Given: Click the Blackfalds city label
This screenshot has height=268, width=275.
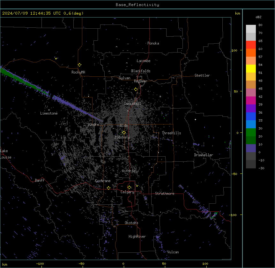Looking at the screenshot, I should tap(141, 71).
